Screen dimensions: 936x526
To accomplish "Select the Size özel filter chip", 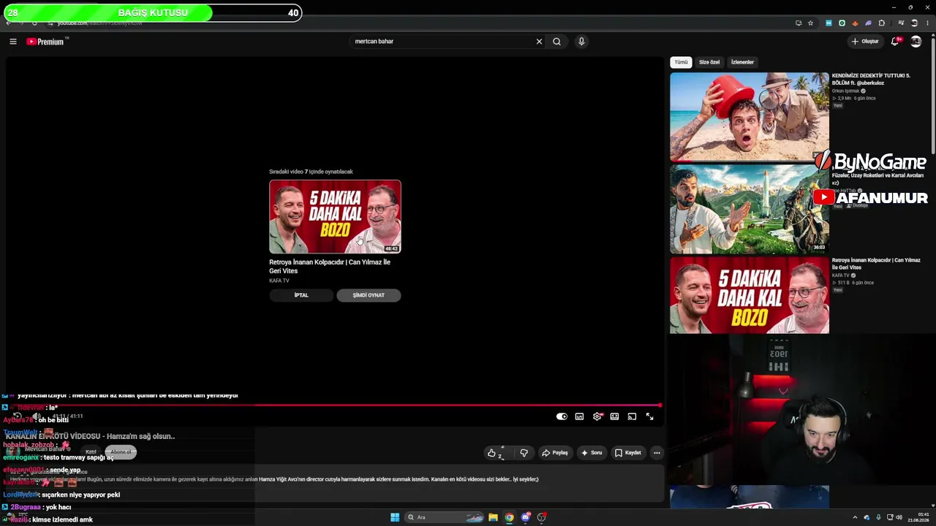I will [x=709, y=62].
